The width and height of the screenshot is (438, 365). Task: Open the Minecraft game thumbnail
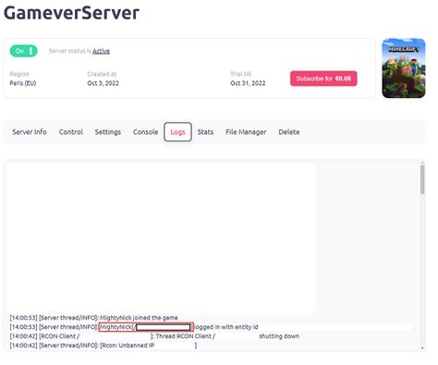[404, 68]
